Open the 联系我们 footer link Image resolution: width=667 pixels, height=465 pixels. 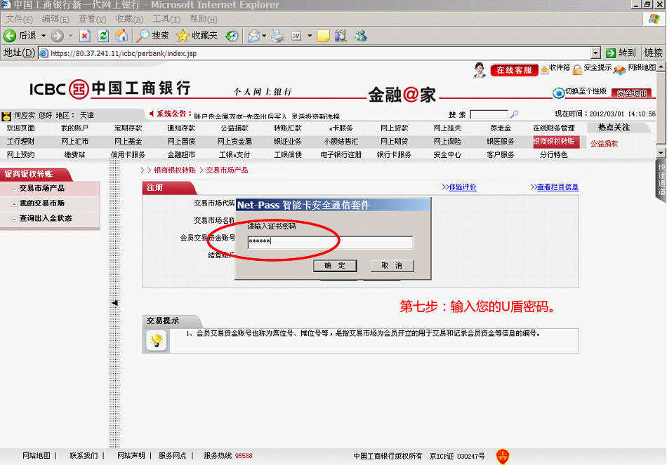(84, 456)
